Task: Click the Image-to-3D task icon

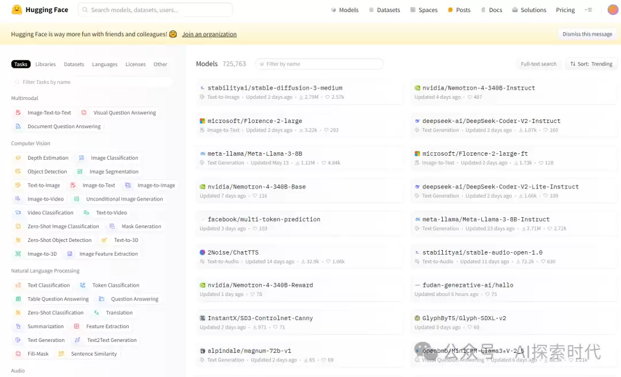Action: 18,254
